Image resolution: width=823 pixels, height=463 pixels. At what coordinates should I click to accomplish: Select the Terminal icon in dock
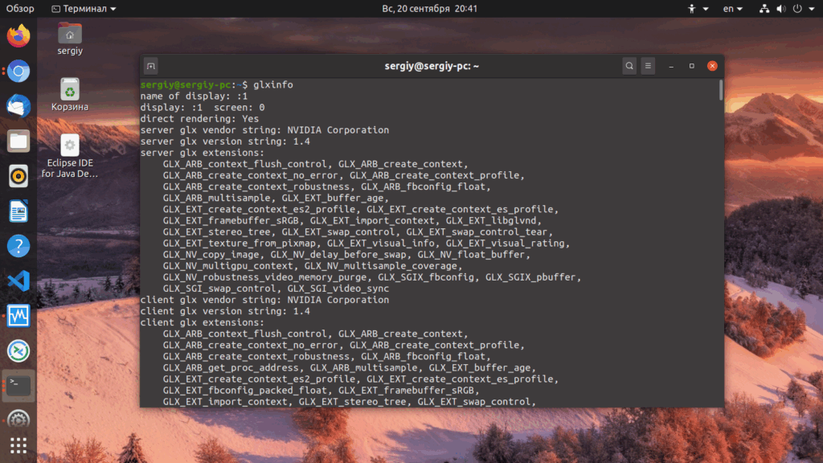18,386
